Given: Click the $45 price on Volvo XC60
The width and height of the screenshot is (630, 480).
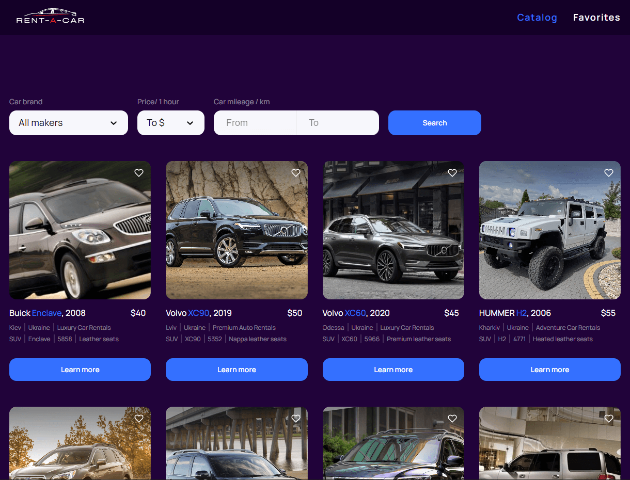Looking at the screenshot, I should pos(452,313).
